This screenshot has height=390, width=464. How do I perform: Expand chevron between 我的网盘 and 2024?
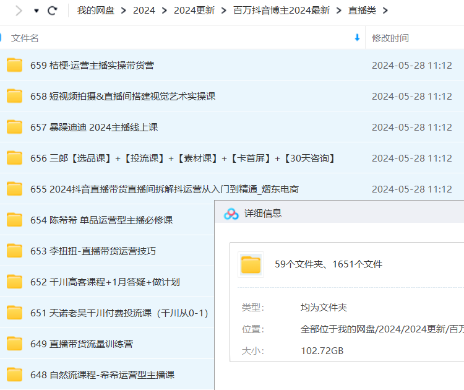(x=124, y=11)
